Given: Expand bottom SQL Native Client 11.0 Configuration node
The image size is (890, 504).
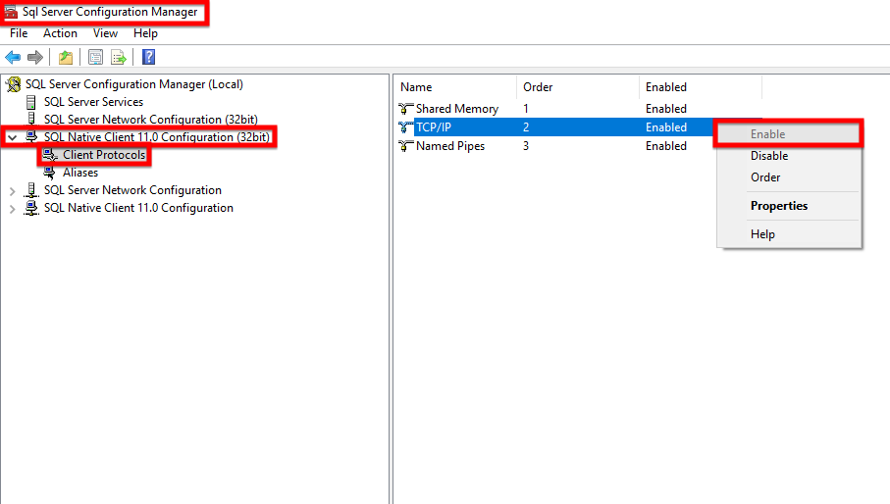Looking at the screenshot, I should point(12,208).
